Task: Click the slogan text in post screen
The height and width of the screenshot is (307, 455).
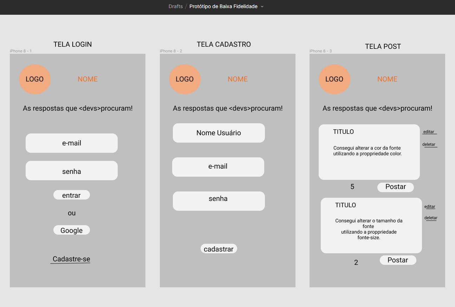Action: point(378,109)
